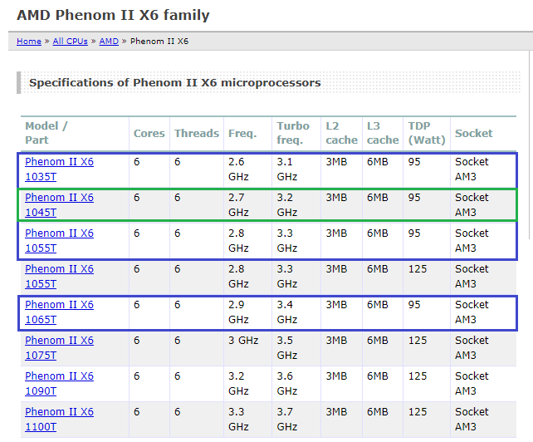Open the Home breadcrumb link
The image size is (533, 442).
point(29,42)
